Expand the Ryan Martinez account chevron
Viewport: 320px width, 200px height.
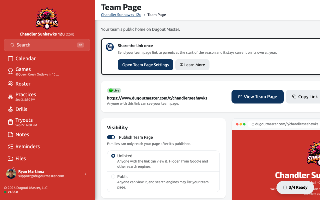tap(85, 174)
